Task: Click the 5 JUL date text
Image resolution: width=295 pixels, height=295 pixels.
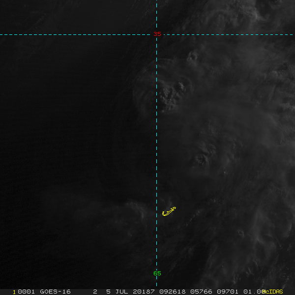Action: tap(117, 292)
